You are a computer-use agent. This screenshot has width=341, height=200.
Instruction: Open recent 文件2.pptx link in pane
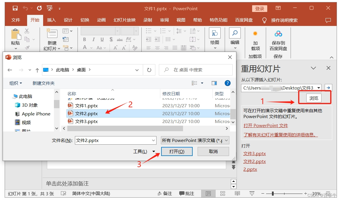[254, 162]
